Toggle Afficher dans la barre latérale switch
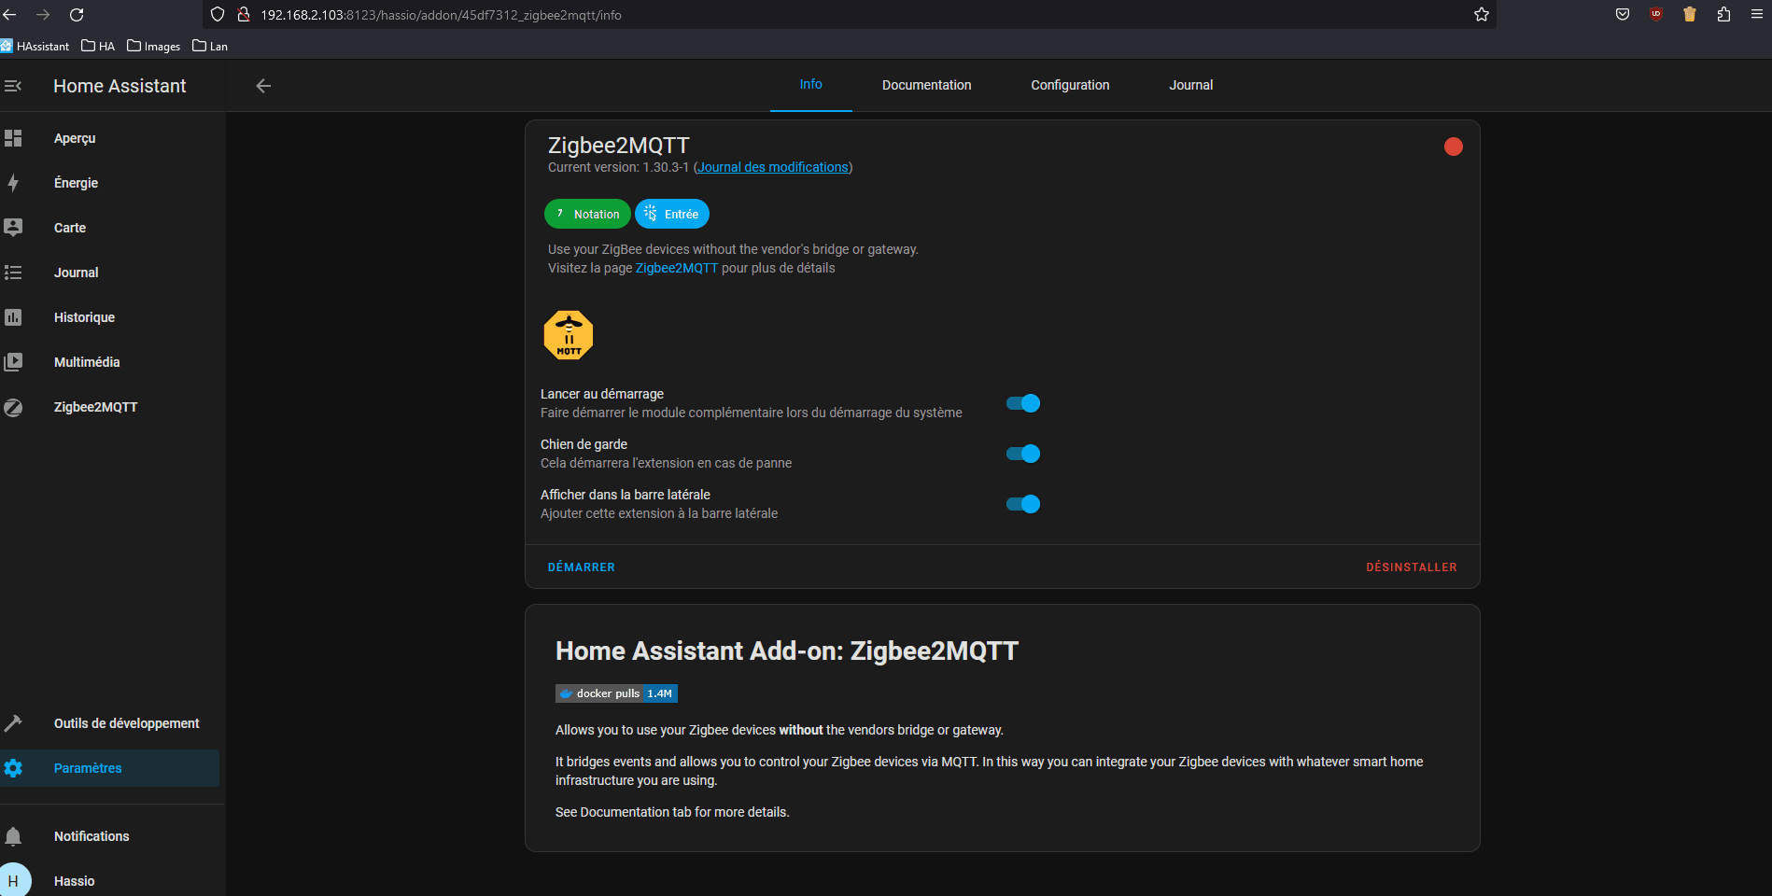 click(1023, 504)
